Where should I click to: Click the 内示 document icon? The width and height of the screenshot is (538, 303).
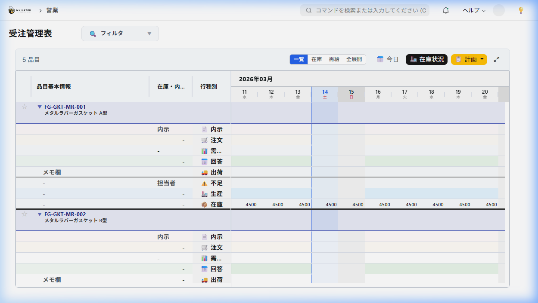pyautogui.click(x=205, y=129)
